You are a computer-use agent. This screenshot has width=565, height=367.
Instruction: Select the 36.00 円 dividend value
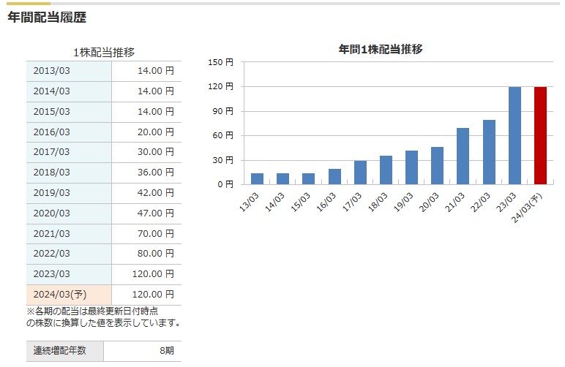point(156,173)
